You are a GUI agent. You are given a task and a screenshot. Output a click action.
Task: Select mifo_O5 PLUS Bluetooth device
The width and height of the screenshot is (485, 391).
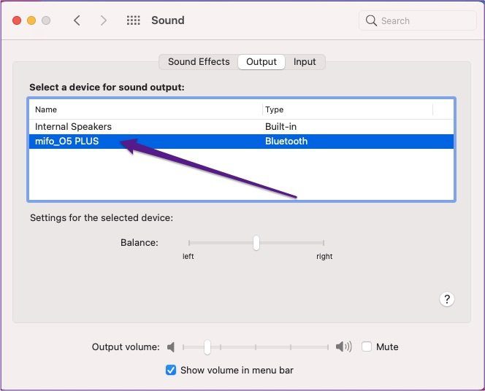[241, 141]
